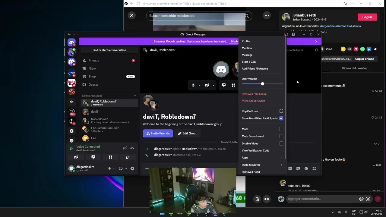
Task: Share TikTok video via Facebook icon
Action: pos(369,49)
